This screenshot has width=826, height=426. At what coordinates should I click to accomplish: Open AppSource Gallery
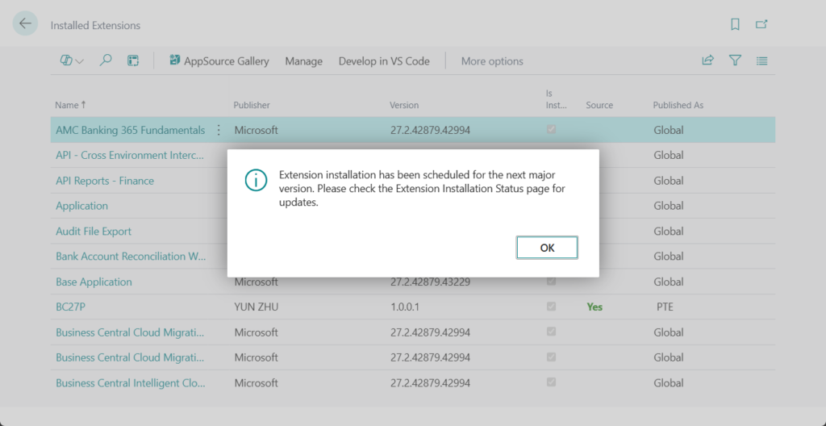tap(219, 61)
